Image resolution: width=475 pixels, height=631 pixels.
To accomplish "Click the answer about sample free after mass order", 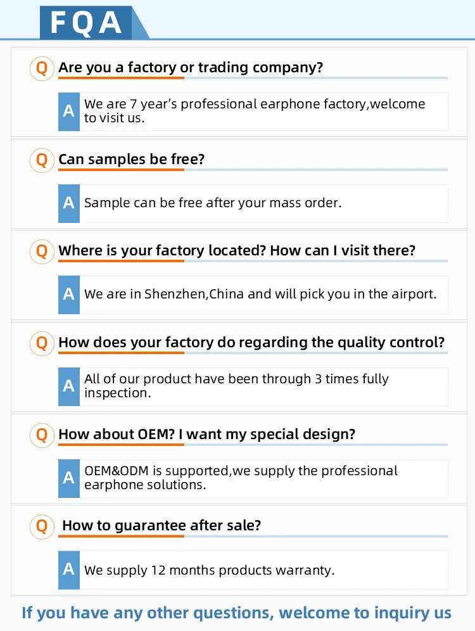I will click(213, 203).
